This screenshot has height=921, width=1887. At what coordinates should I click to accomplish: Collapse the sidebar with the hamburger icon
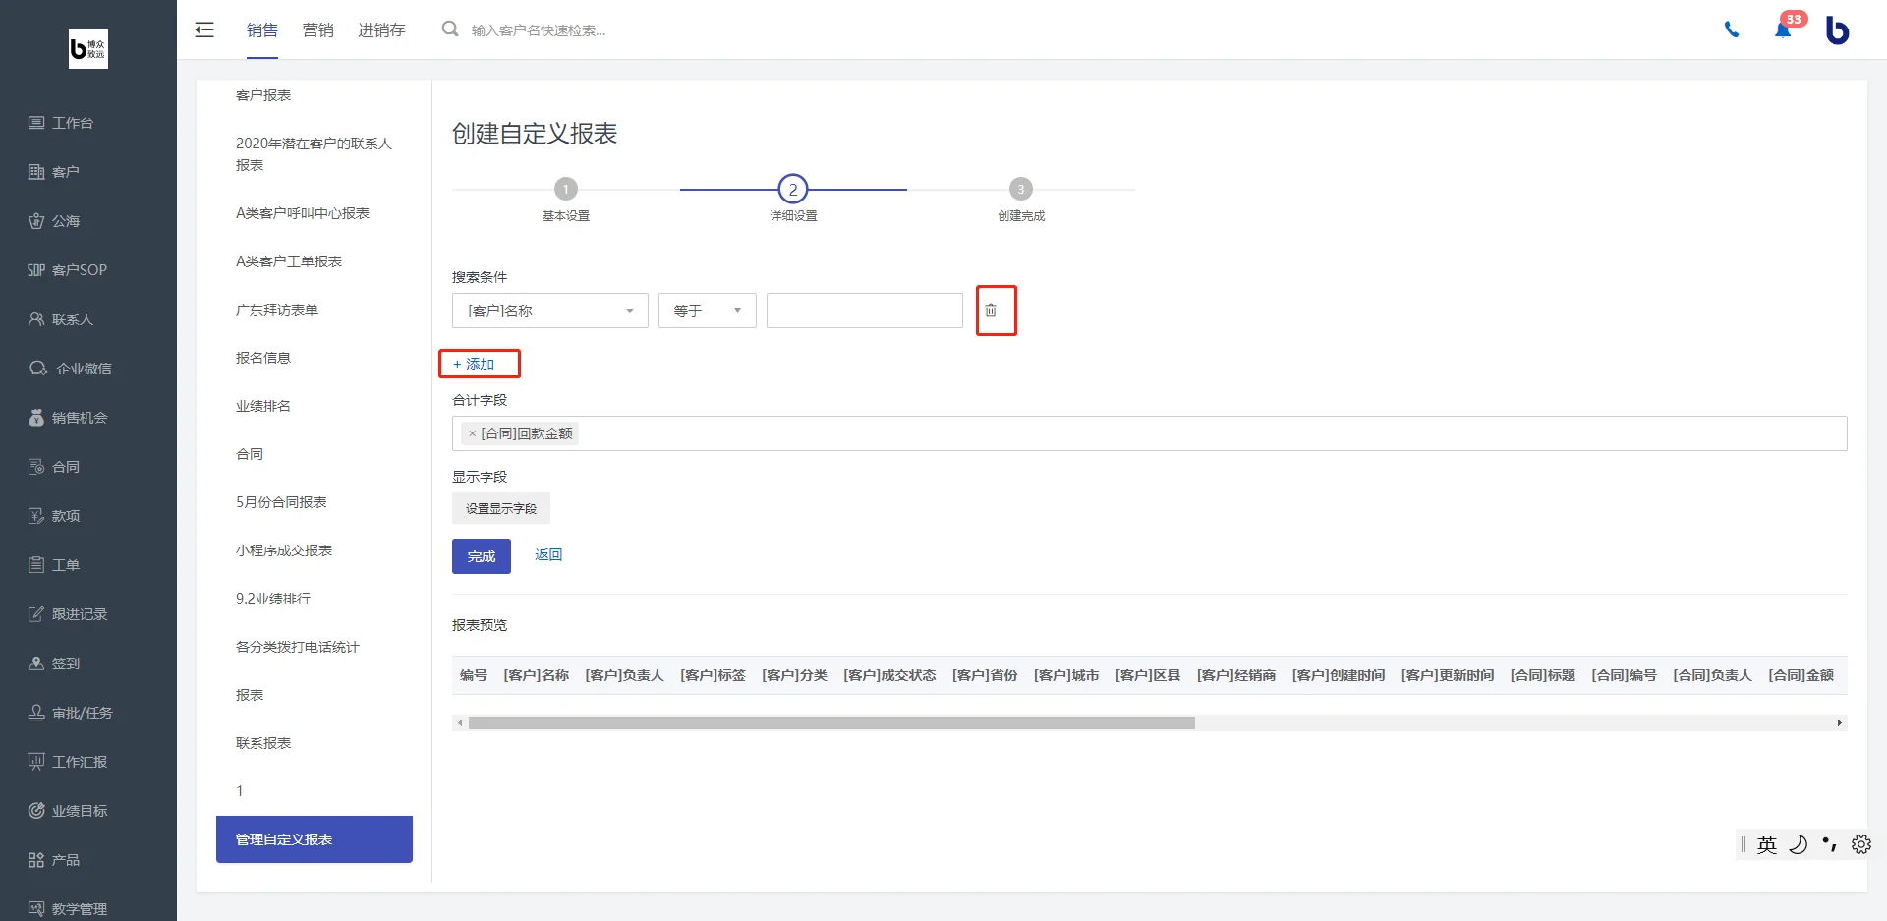[204, 29]
